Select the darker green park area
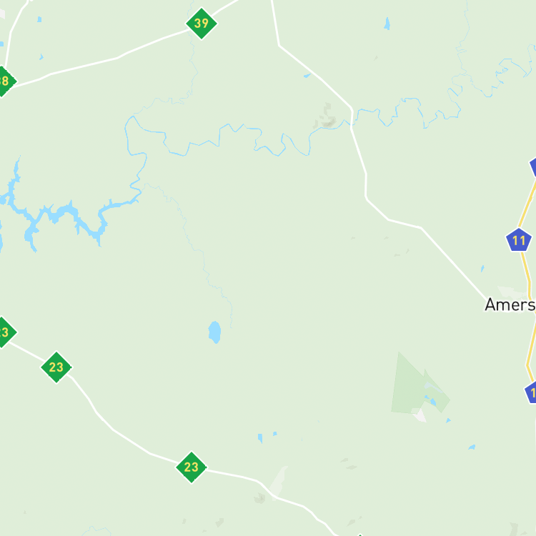 [419, 384]
